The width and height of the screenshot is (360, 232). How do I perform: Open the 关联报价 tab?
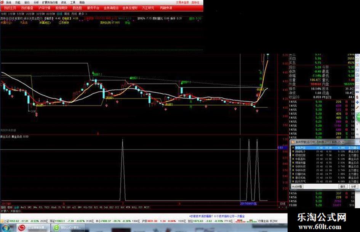click(16, 211)
